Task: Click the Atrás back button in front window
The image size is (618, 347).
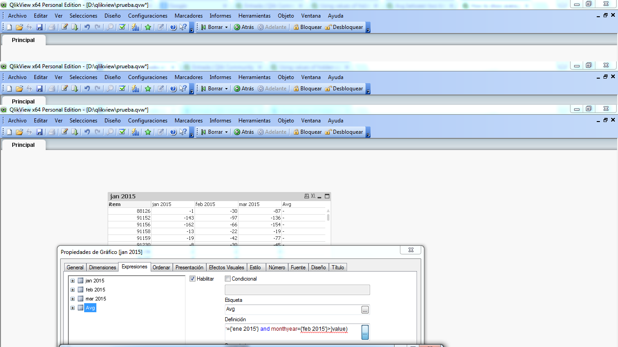Action: click(x=244, y=132)
